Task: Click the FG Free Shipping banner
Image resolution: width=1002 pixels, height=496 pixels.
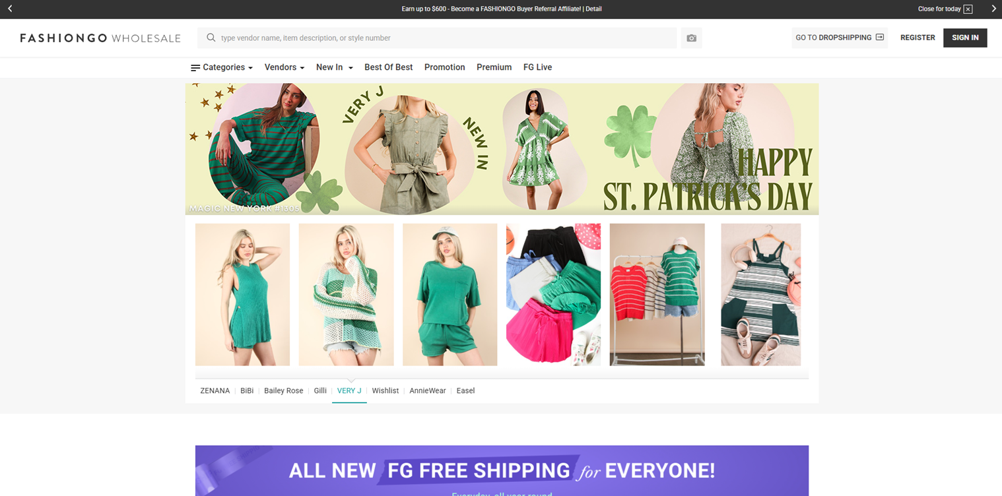Action: [502, 470]
